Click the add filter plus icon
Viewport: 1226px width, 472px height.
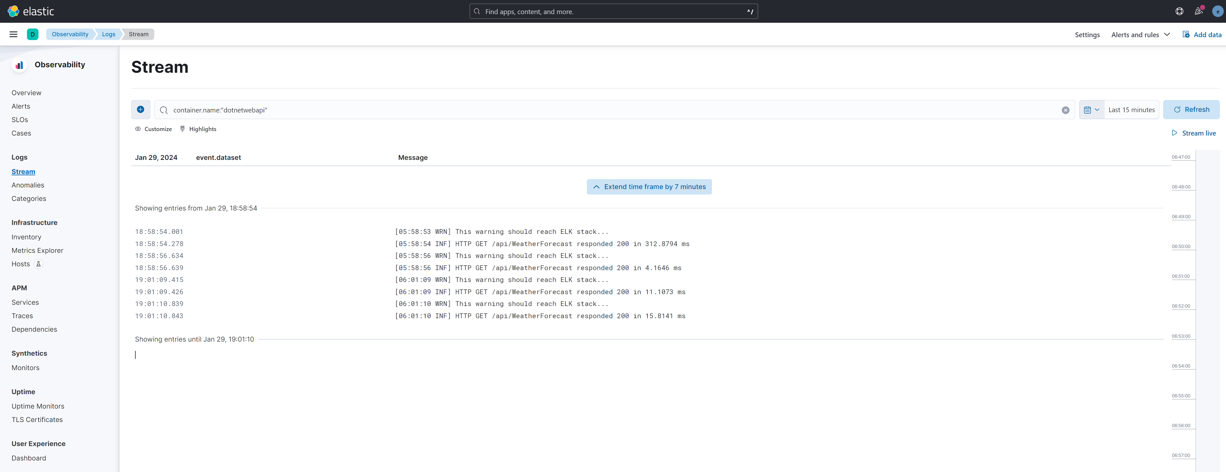pos(140,109)
